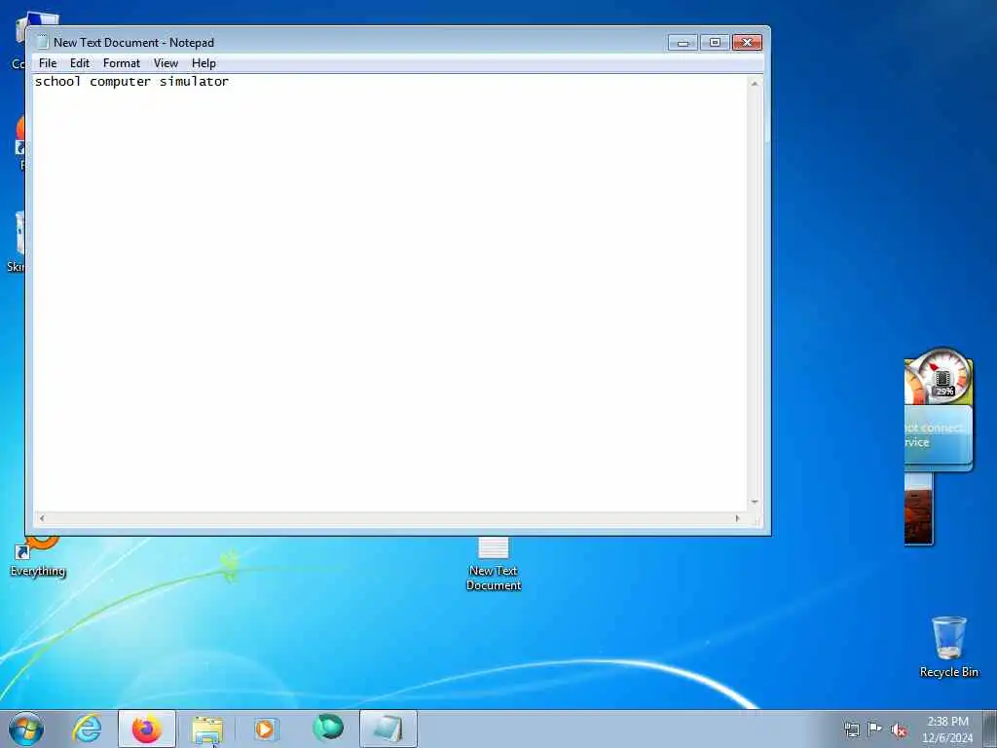This screenshot has width=997, height=748.
Task: Click the vertical scrollbar up arrow
Action: tap(755, 84)
